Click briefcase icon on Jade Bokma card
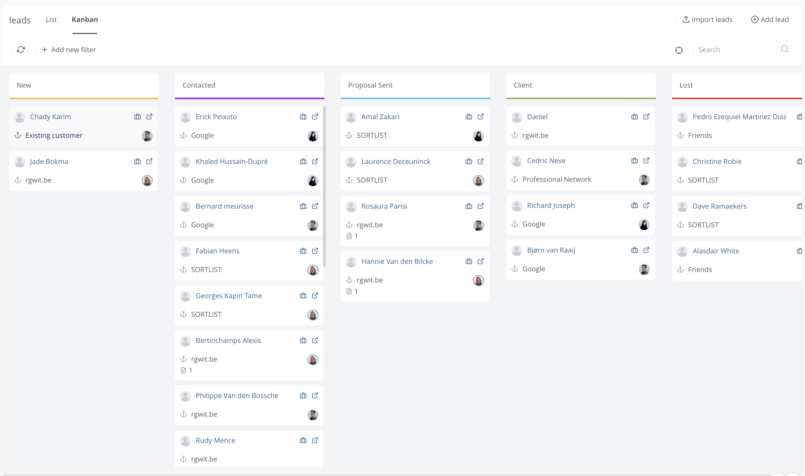805x476 pixels. [x=137, y=161]
